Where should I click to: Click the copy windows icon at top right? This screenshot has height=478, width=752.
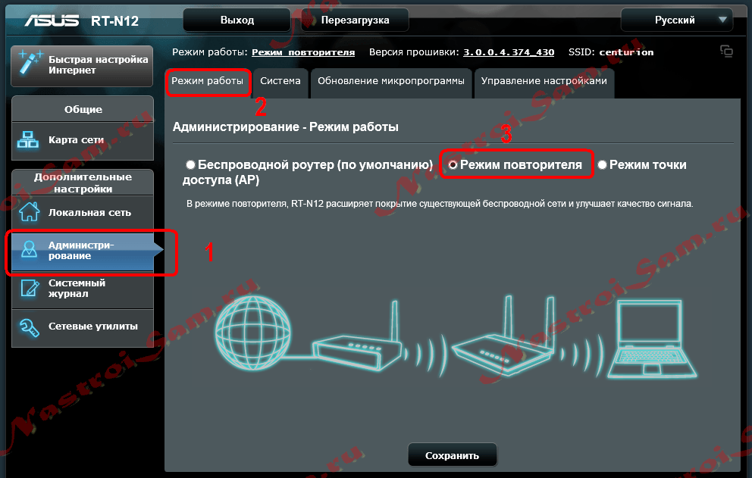tap(726, 52)
